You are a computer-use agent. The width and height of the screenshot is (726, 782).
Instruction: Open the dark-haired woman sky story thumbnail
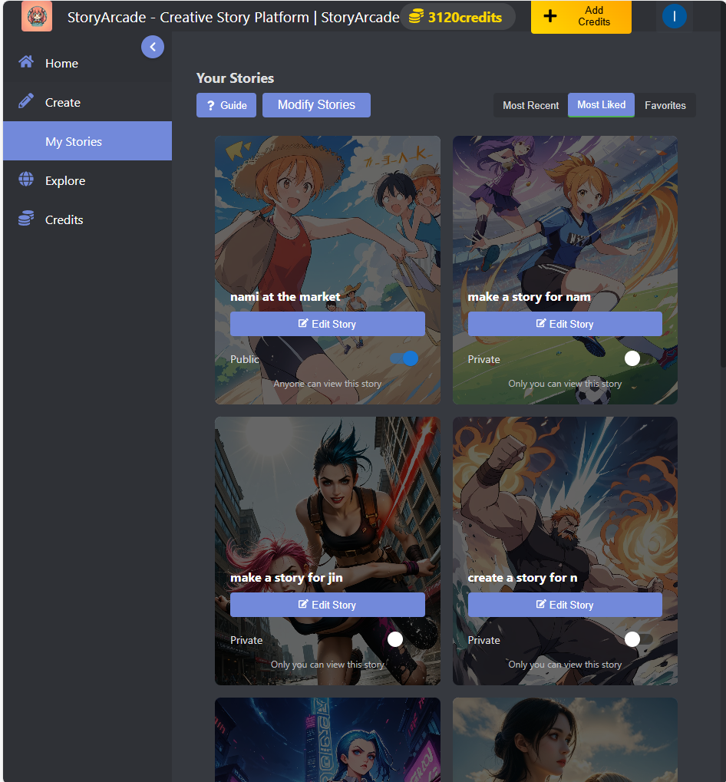565,740
